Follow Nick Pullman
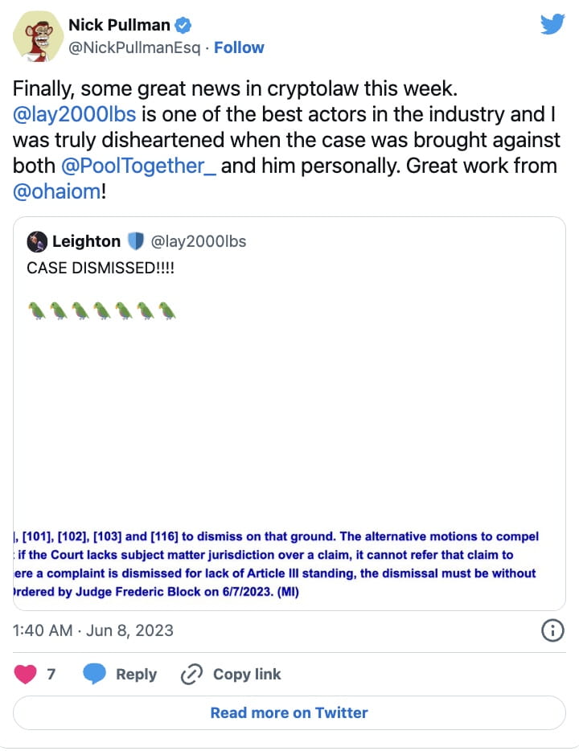579x751 pixels. point(239,47)
